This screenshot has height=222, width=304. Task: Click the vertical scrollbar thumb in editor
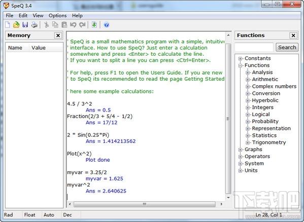pos(228,119)
